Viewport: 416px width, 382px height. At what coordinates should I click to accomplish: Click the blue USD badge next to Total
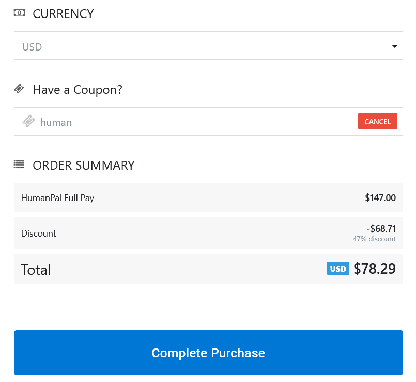[338, 269]
